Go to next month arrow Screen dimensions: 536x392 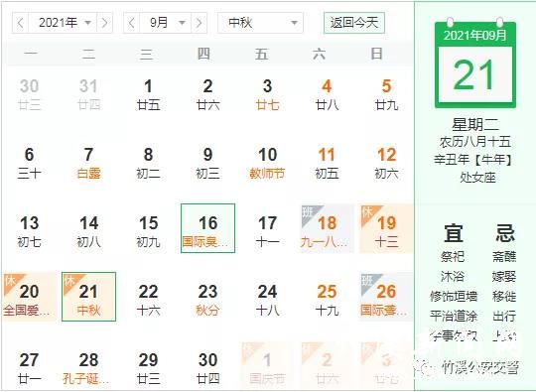coord(199,23)
